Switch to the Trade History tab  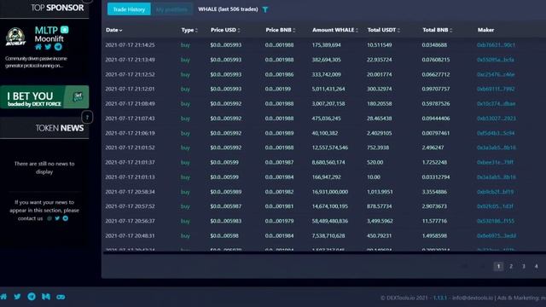click(129, 9)
